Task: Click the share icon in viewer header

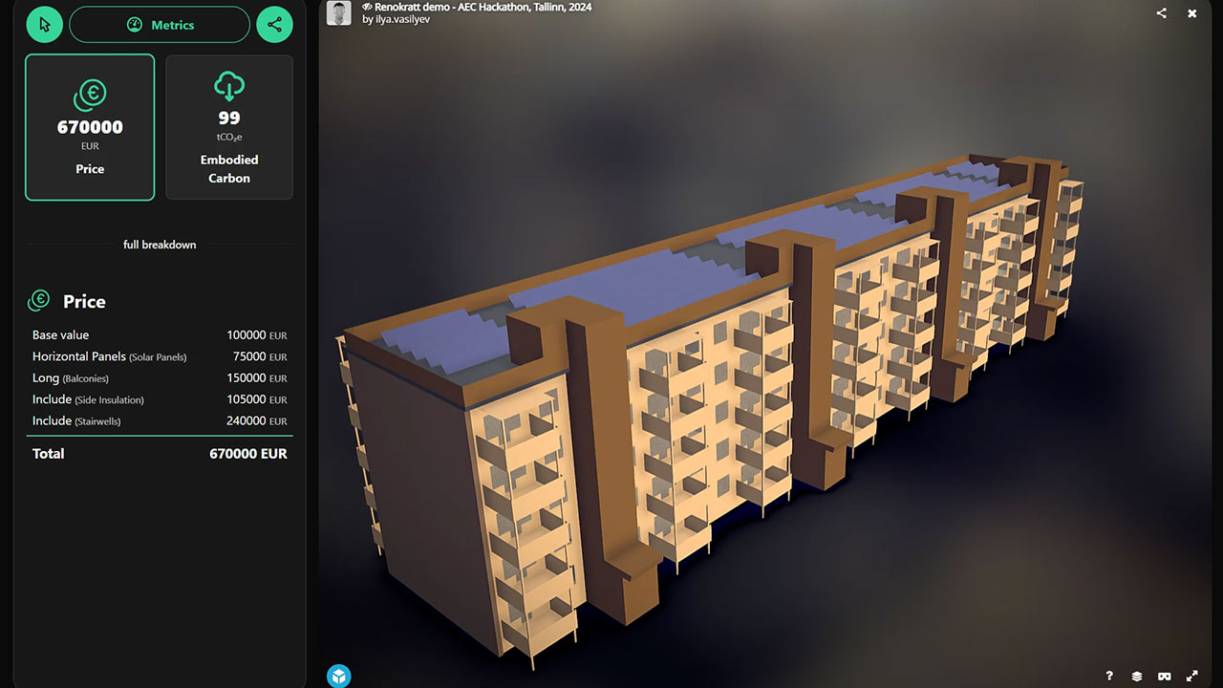Action: 1162,13
